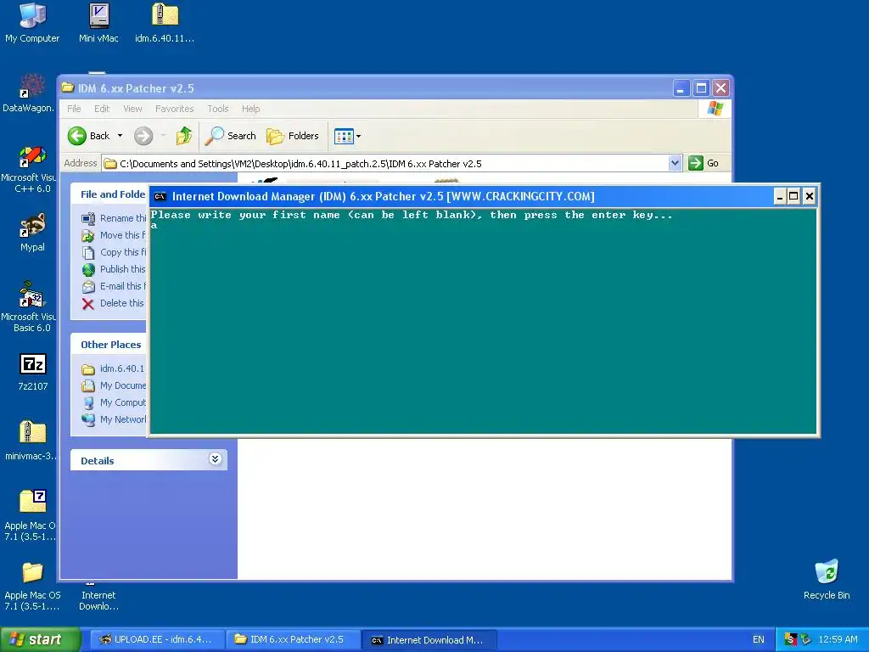
Task: Open Internet Download Manager desktop icon
Action: click(98, 600)
